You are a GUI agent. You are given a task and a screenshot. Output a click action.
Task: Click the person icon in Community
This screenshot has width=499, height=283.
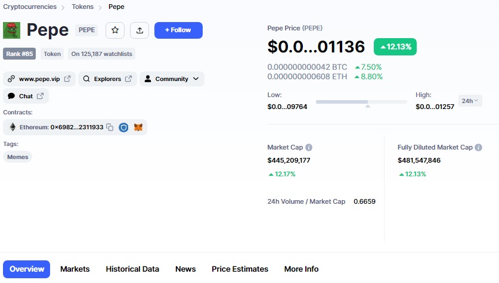[x=148, y=79]
